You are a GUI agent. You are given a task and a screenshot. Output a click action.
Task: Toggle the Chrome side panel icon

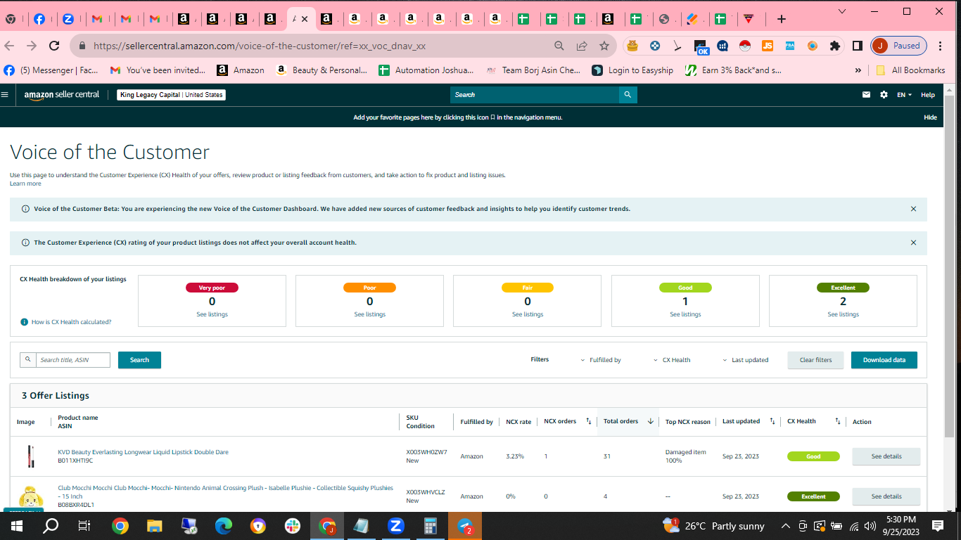pyautogui.click(x=857, y=46)
